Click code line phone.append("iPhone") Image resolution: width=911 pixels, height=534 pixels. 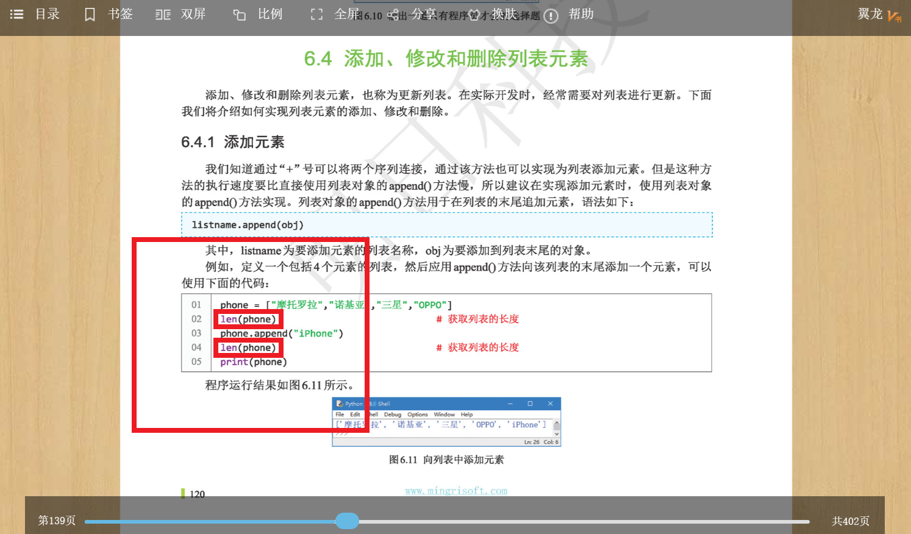click(x=282, y=333)
